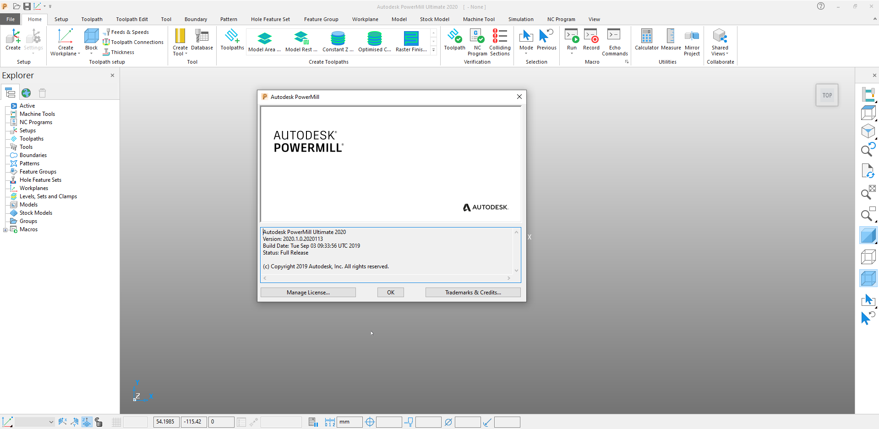This screenshot has width=879, height=429.
Task: Click Zoom to Fit in the View toolbar
Action: point(868,192)
